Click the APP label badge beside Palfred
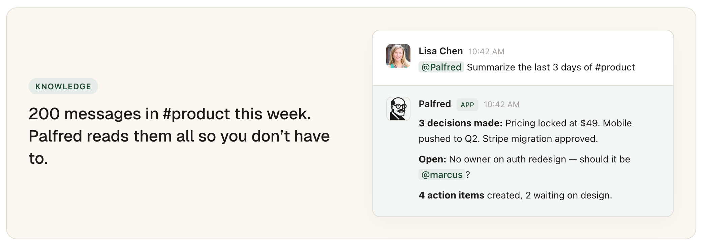Image resolution: width=705 pixels, height=246 pixels. [x=467, y=105]
